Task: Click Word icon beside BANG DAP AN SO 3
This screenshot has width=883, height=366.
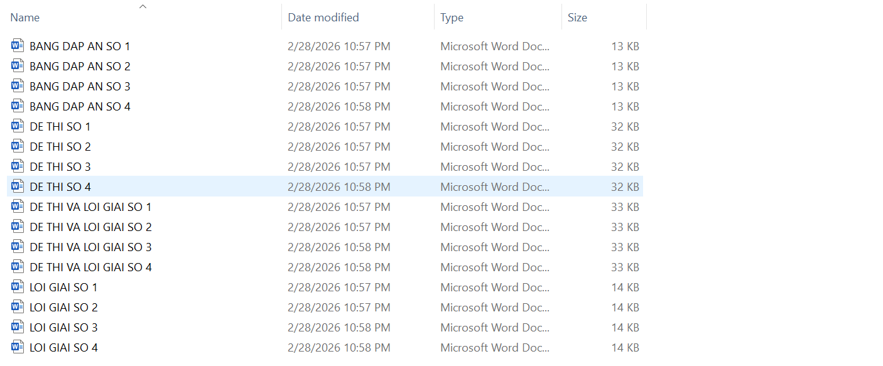Action: click(18, 86)
